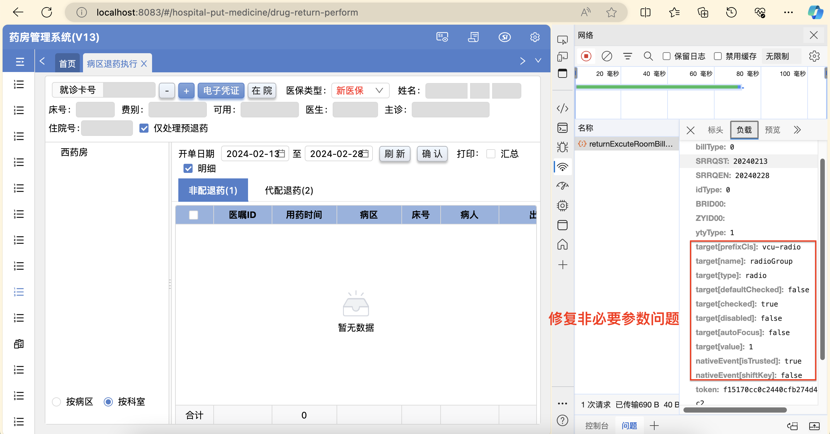Viewport: 830px width, 434px height.
Task: Expand more DevTools request tabs chevron
Action: (x=797, y=130)
